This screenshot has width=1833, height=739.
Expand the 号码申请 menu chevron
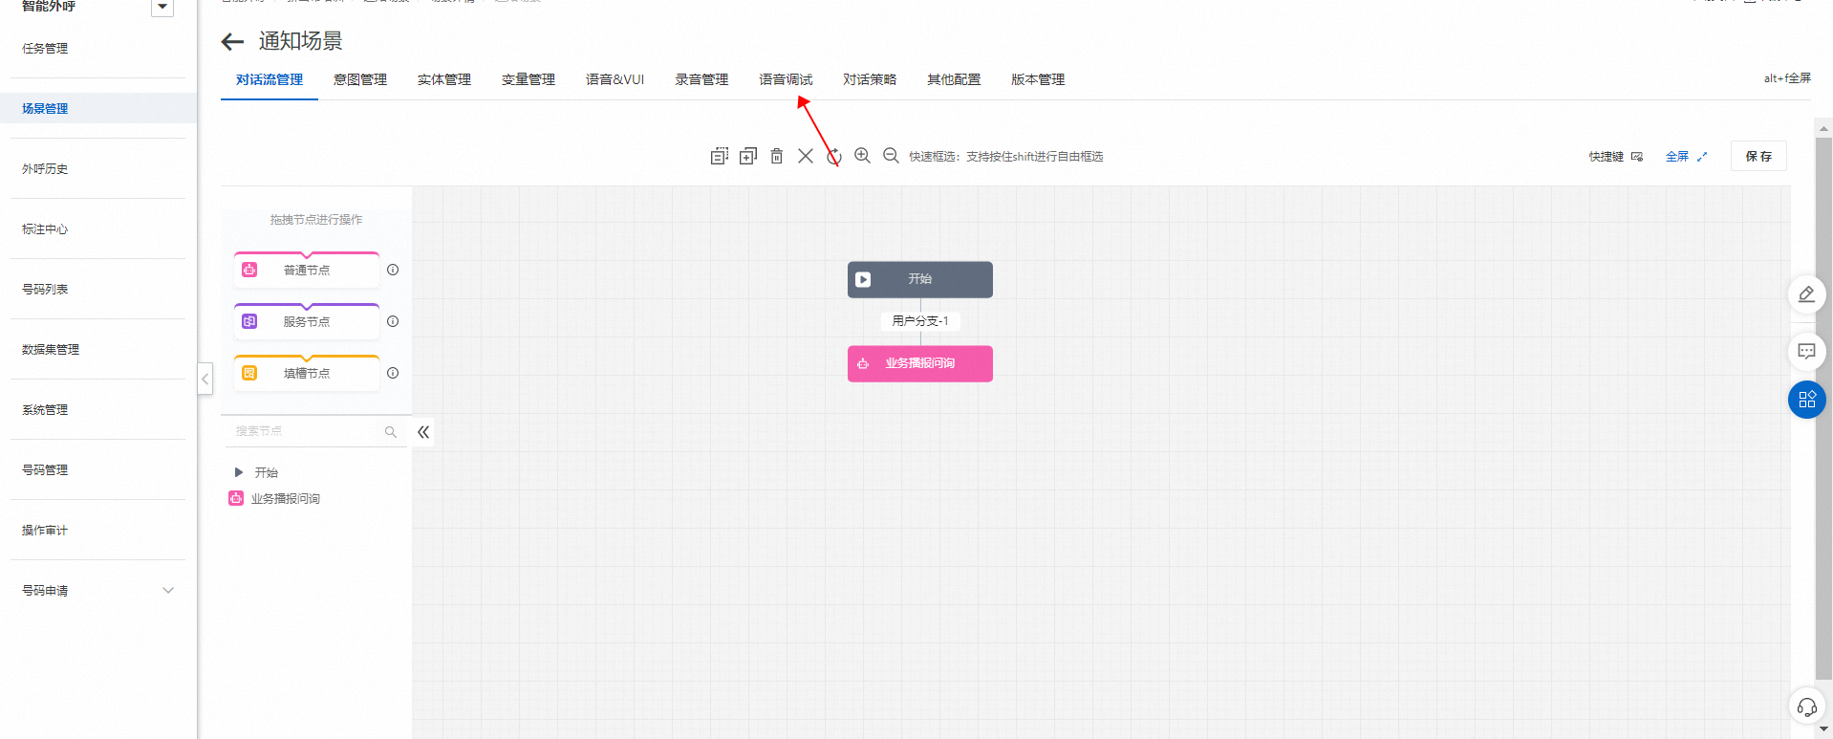tap(168, 590)
